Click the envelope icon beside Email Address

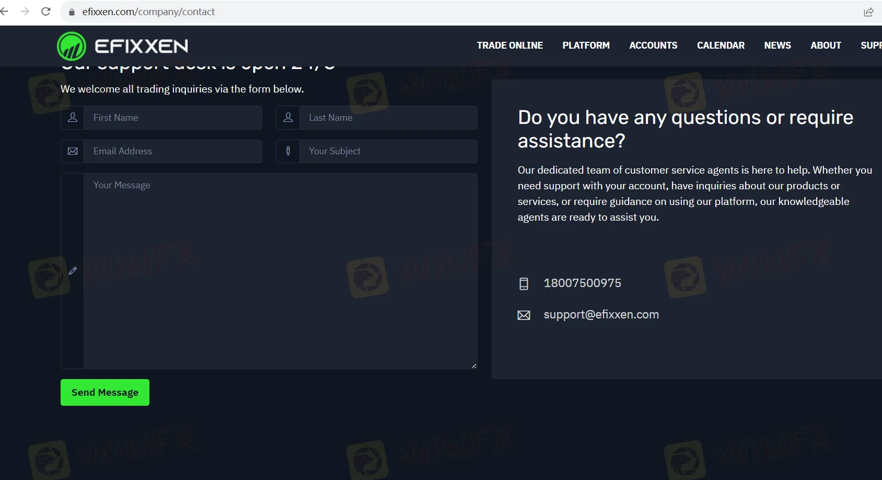[73, 151]
